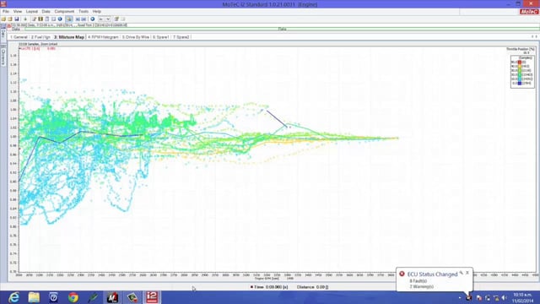
Task: Click the red swatch in Throttle Position legend
Action: point(520,62)
